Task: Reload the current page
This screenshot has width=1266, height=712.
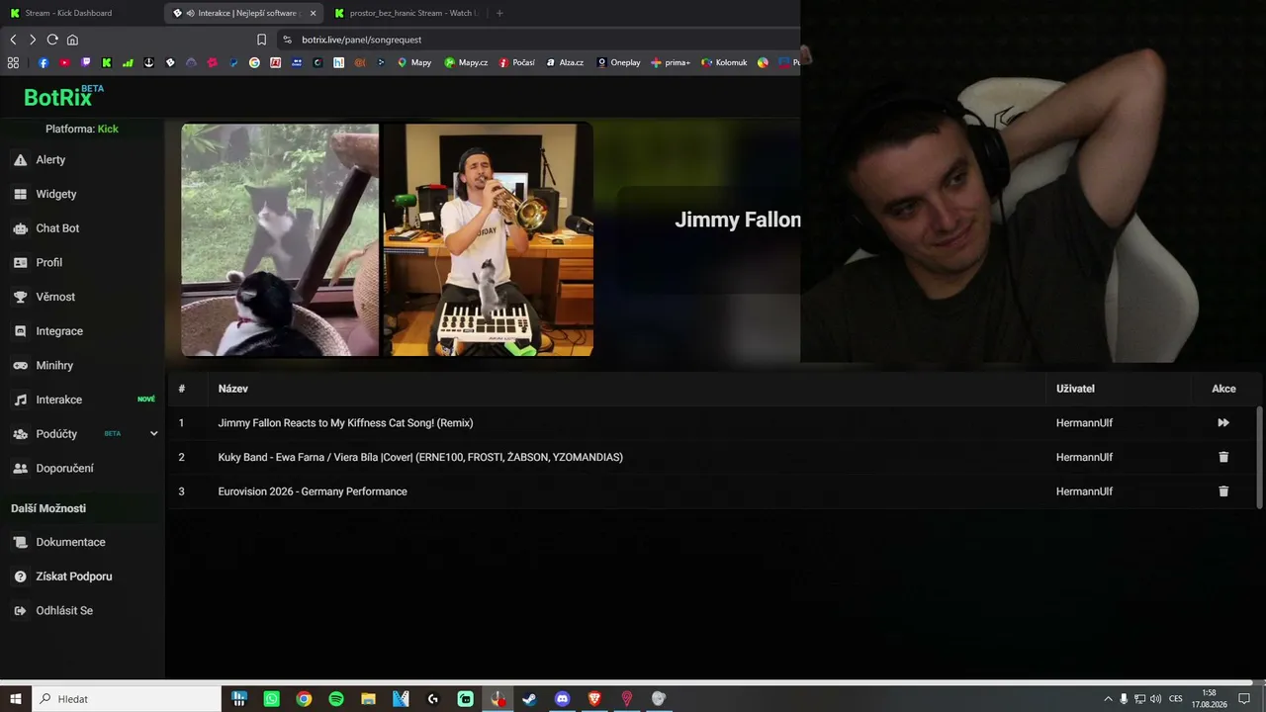Action: coord(52,40)
